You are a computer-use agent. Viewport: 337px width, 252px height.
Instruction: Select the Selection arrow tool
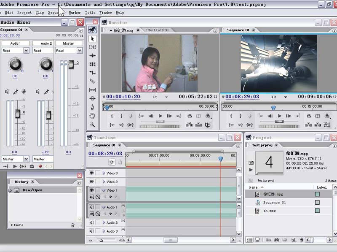[93, 38]
